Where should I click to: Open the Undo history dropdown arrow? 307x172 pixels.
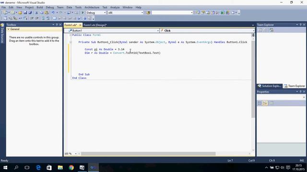(x=57, y=13)
